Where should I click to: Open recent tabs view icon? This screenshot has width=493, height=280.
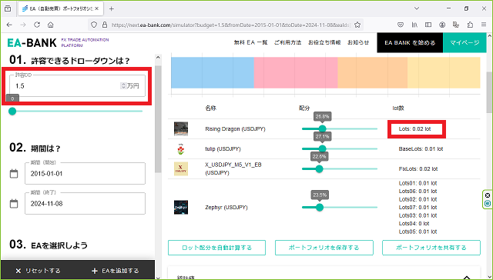(8, 8)
